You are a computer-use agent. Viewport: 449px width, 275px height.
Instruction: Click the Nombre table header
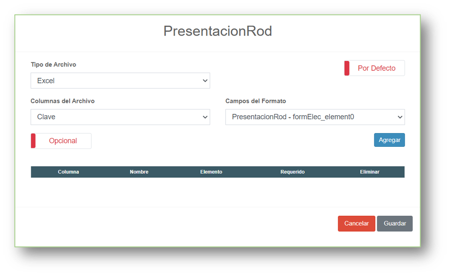point(139,172)
